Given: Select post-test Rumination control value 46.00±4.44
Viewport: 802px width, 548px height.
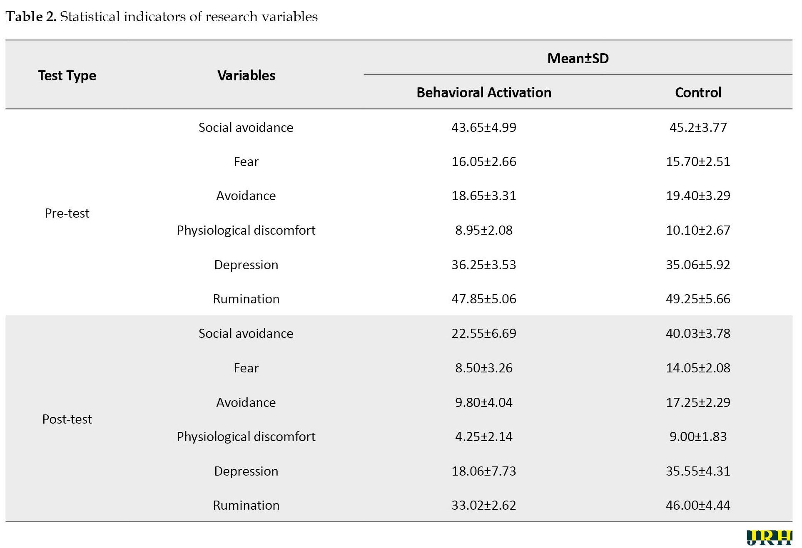Looking at the screenshot, I should pyautogui.click(x=698, y=505).
